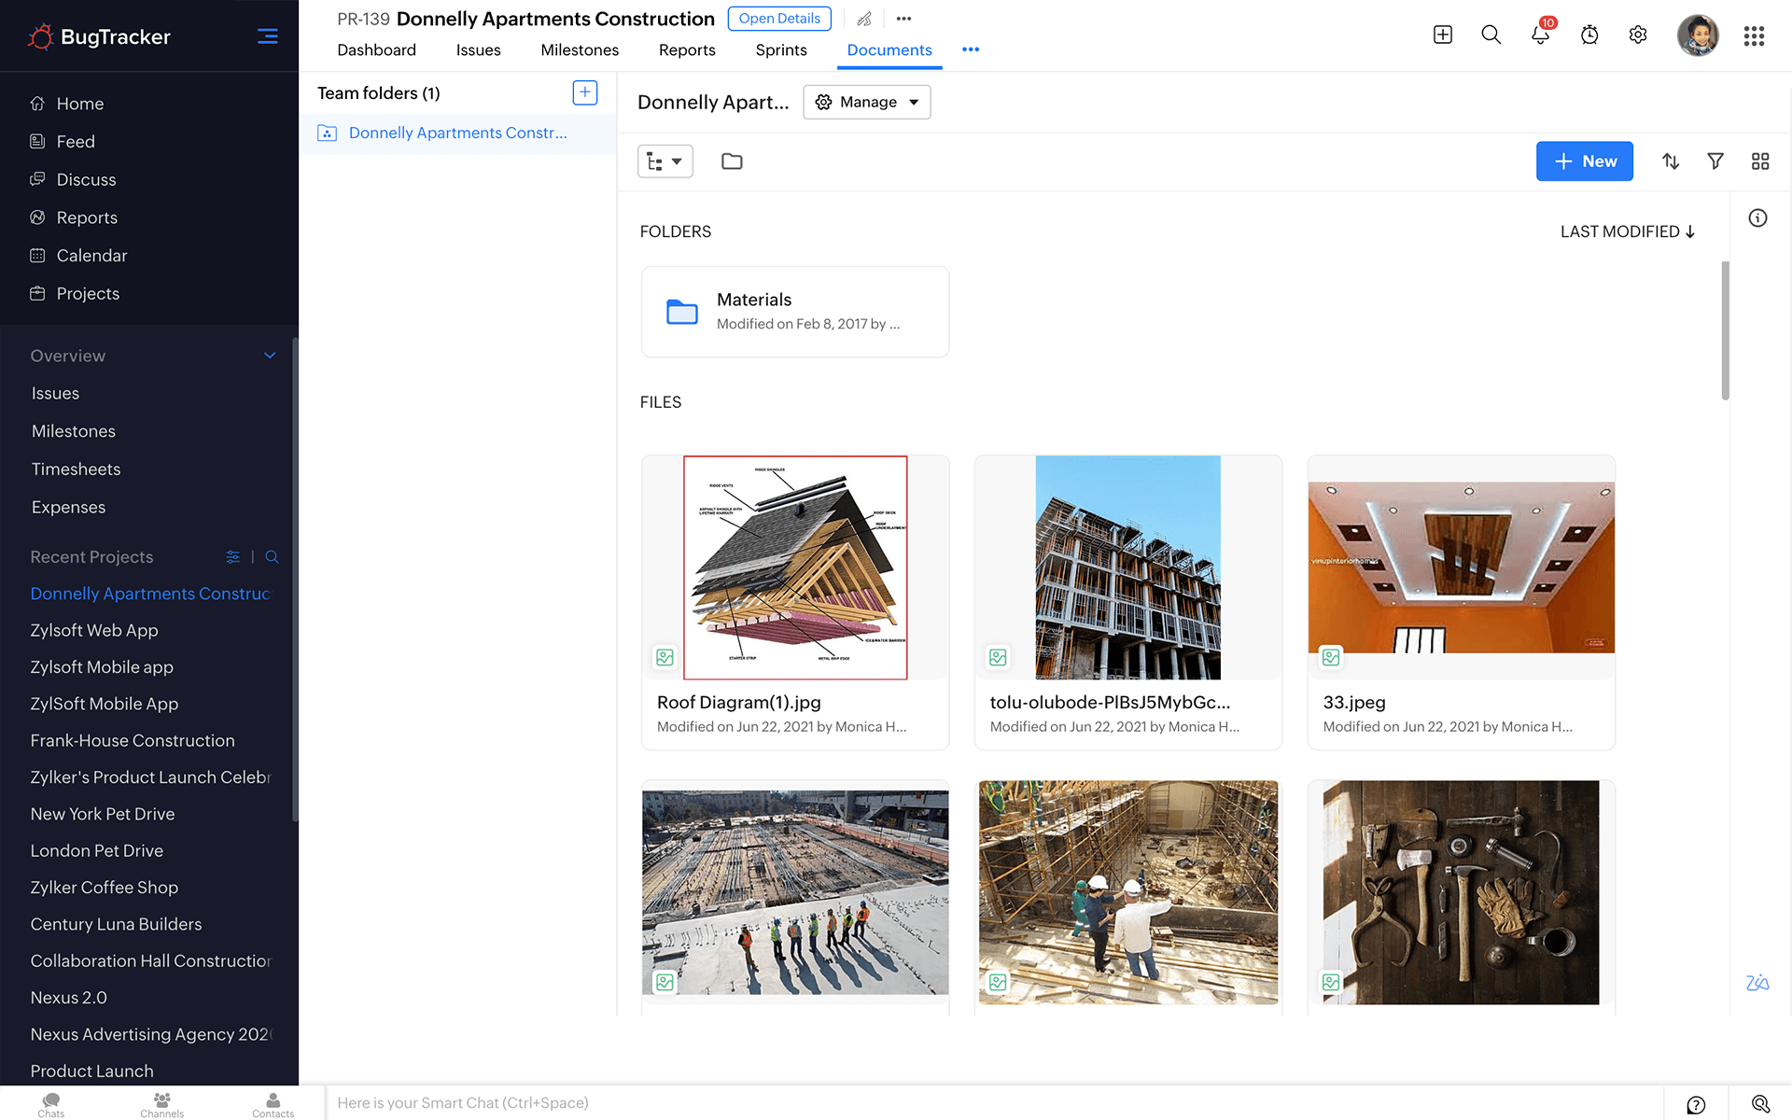The image size is (1792, 1120).
Task: Open Nexus 2.0 project
Action: (x=68, y=998)
